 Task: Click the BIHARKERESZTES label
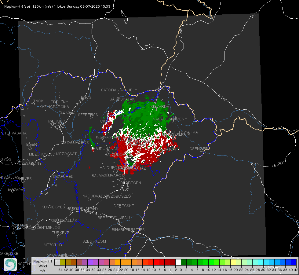pos(128,229)
